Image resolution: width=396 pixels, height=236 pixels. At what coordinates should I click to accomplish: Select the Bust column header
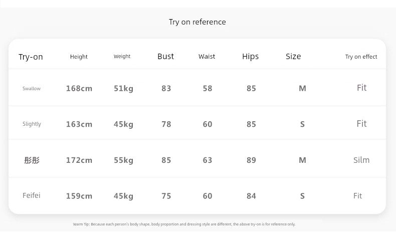(165, 57)
